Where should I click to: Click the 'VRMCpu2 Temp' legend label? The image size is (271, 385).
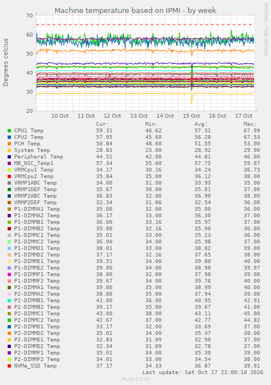(34, 176)
